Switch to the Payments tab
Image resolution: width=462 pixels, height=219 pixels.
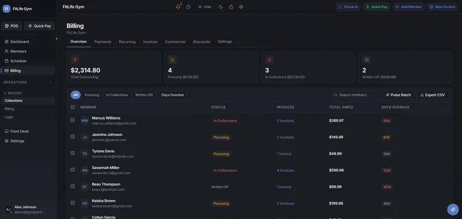pyautogui.click(x=103, y=41)
